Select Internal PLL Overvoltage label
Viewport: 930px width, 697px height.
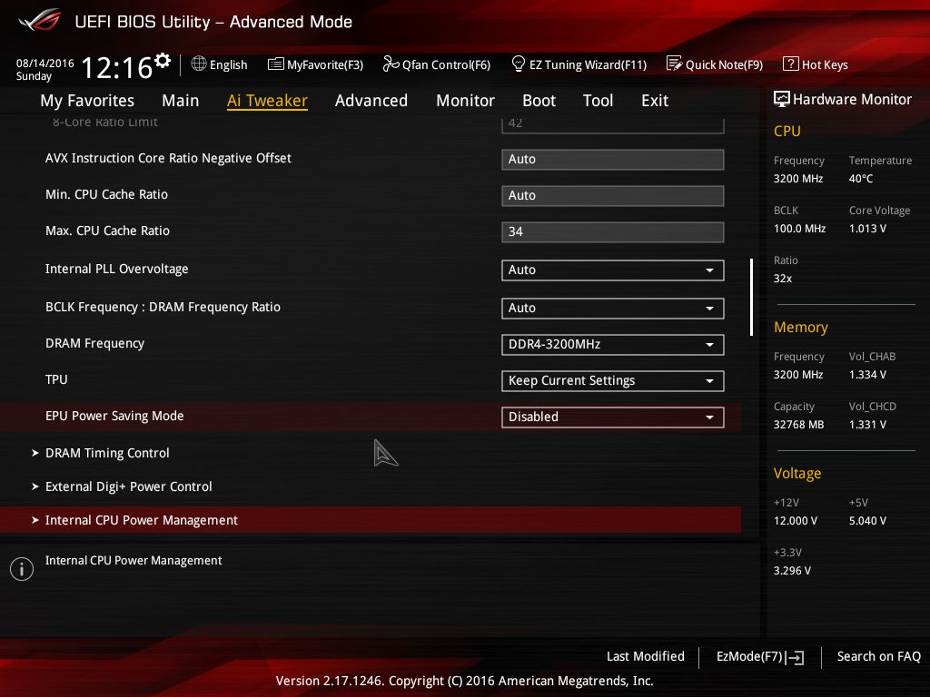pyautogui.click(x=117, y=269)
